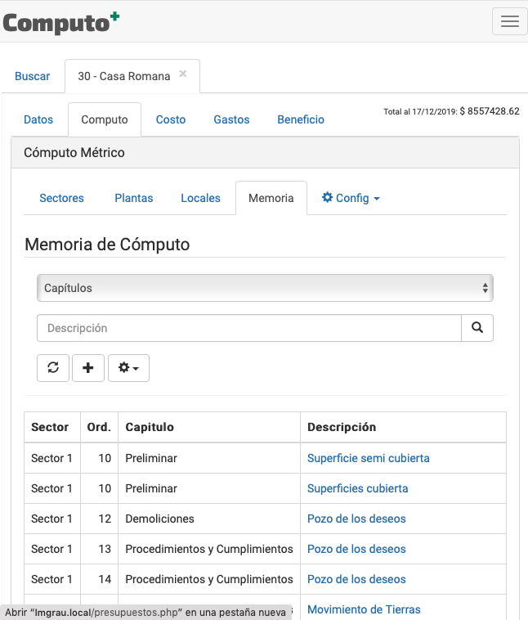Screen dimensions: 528x620
Task: Close the 30 - Casa Romana tab
Action: click(183, 74)
